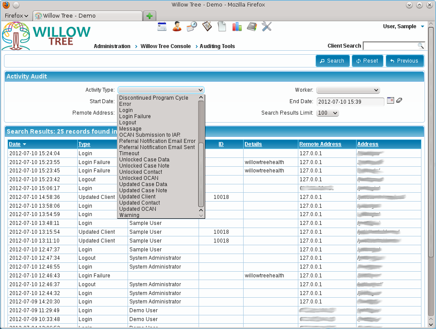Click page scrollbar down arrow
The height and width of the screenshot is (329, 436).
(x=431, y=325)
